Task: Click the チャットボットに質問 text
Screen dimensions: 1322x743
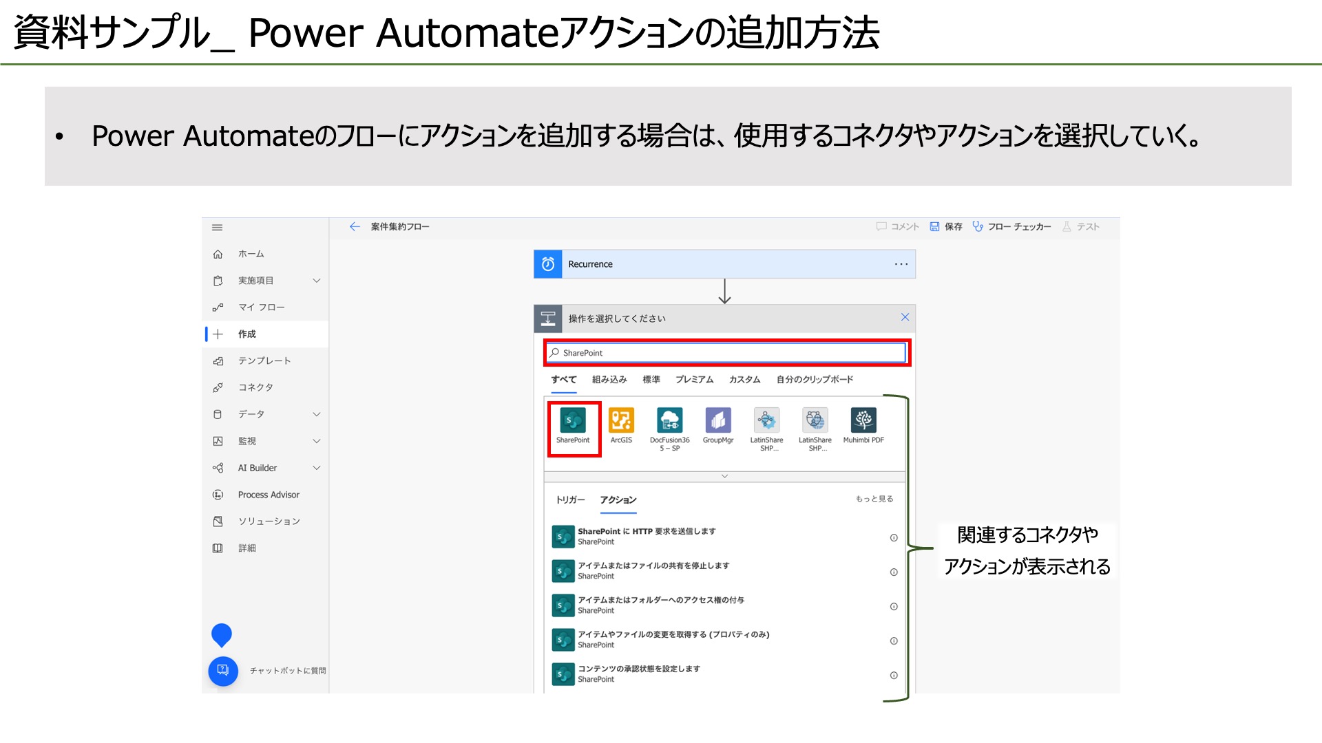Action: tap(288, 671)
